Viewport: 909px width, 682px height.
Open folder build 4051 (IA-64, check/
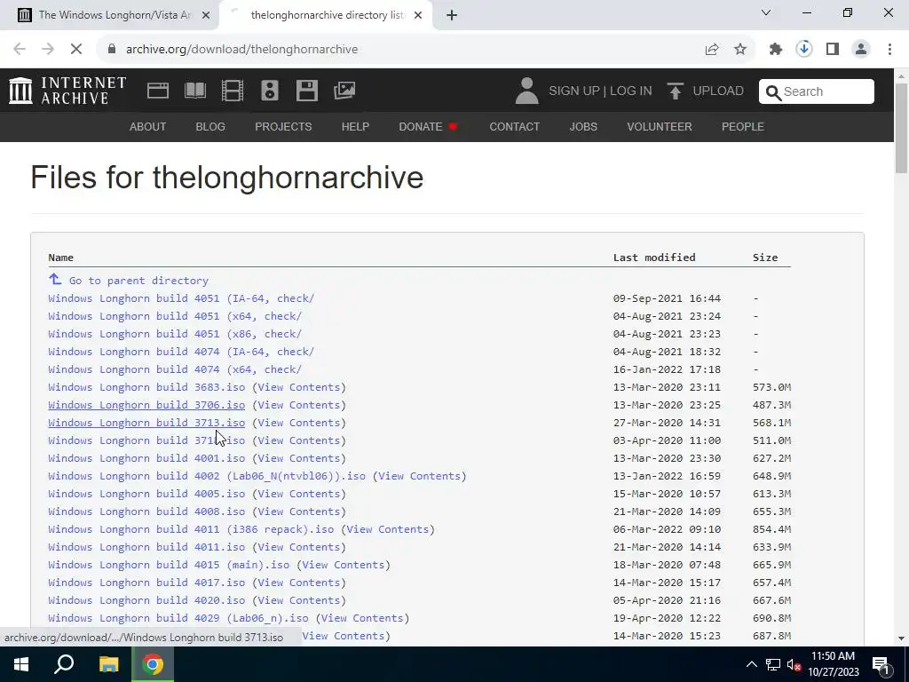(x=181, y=298)
